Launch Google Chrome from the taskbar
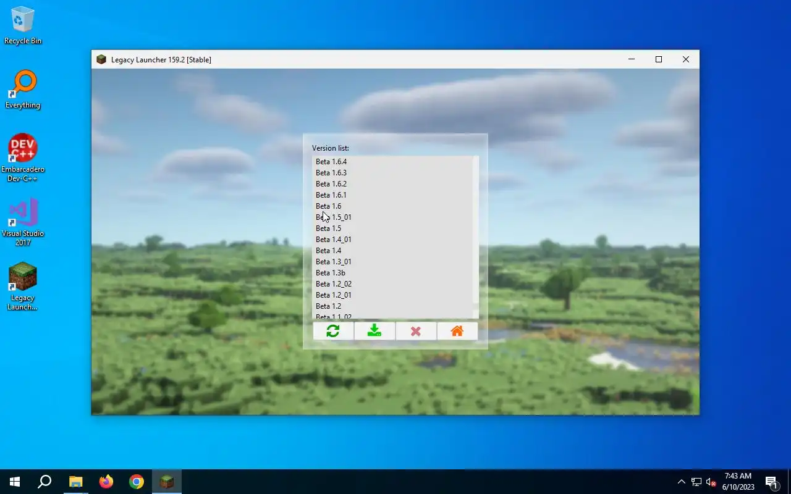The image size is (791, 494). tap(137, 482)
